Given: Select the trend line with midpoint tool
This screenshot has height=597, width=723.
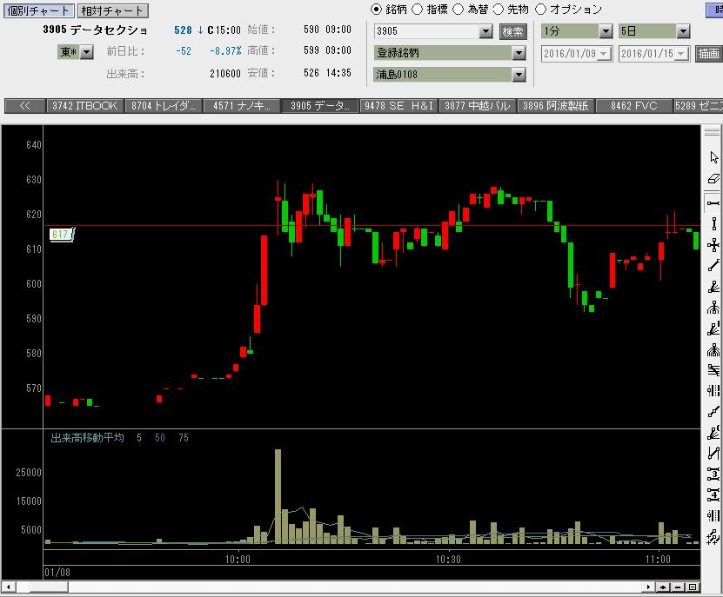Looking at the screenshot, I should 713,411.
